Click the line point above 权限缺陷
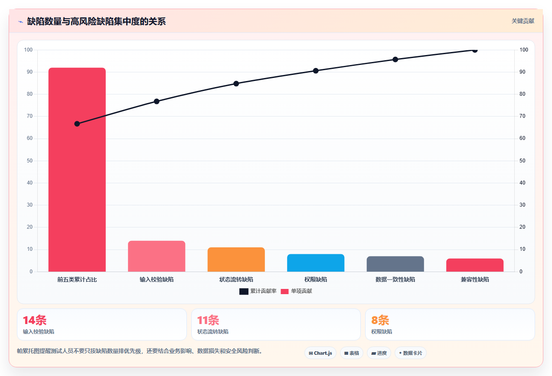The image size is (552, 376). tap(316, 71)
